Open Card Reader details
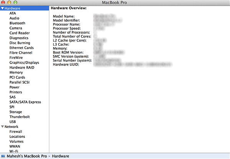This screenshot has width=230, height=159. pyautogui.click(x=20, y=33)
